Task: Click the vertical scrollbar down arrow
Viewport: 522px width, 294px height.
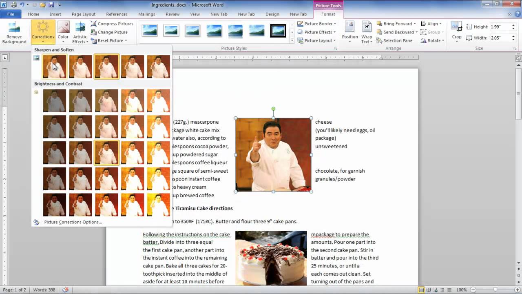Action: click(519, 263)
